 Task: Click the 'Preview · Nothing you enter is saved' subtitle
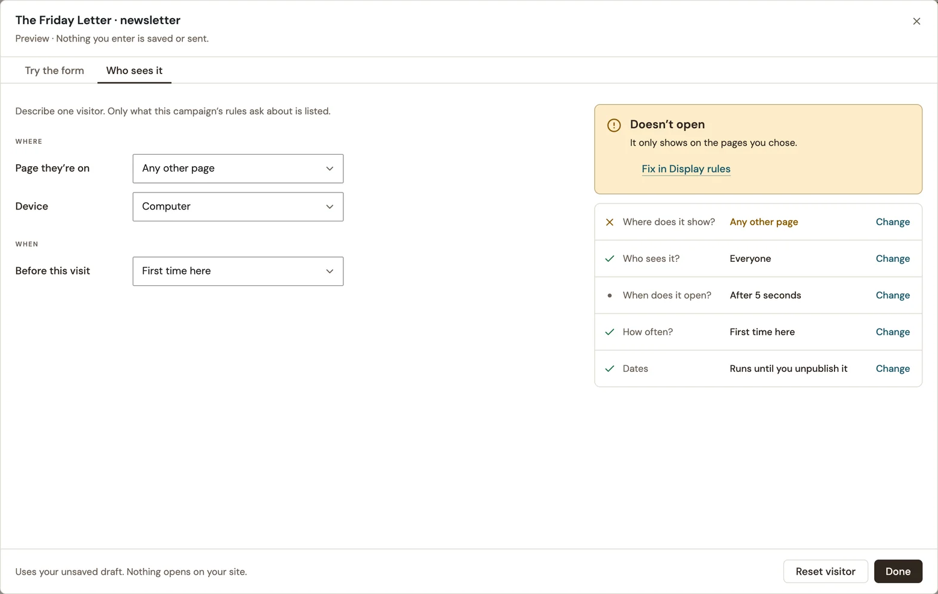click(x=112, y=39)
